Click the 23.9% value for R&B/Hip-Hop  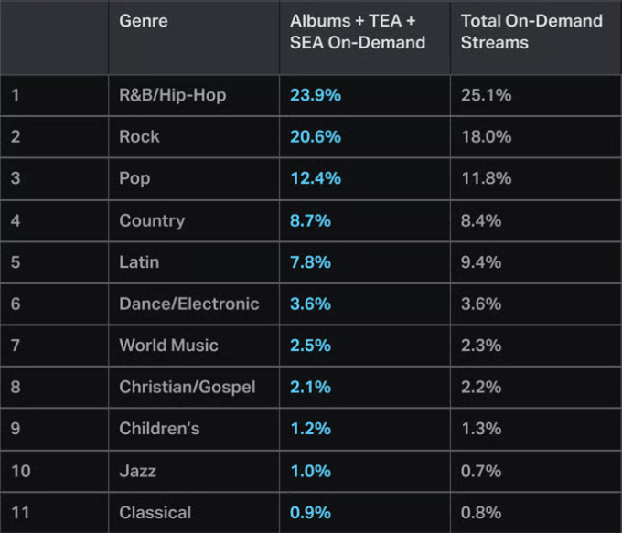pos(316,95)
